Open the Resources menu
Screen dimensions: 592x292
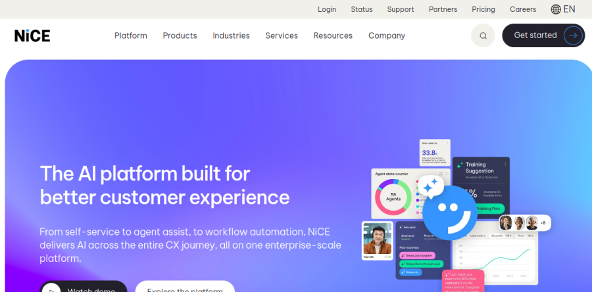coord(333,36)
